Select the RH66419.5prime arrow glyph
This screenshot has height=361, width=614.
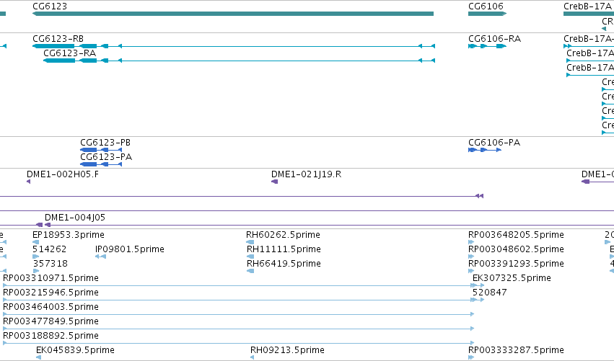pyautogui.click(x=250, y=271)
